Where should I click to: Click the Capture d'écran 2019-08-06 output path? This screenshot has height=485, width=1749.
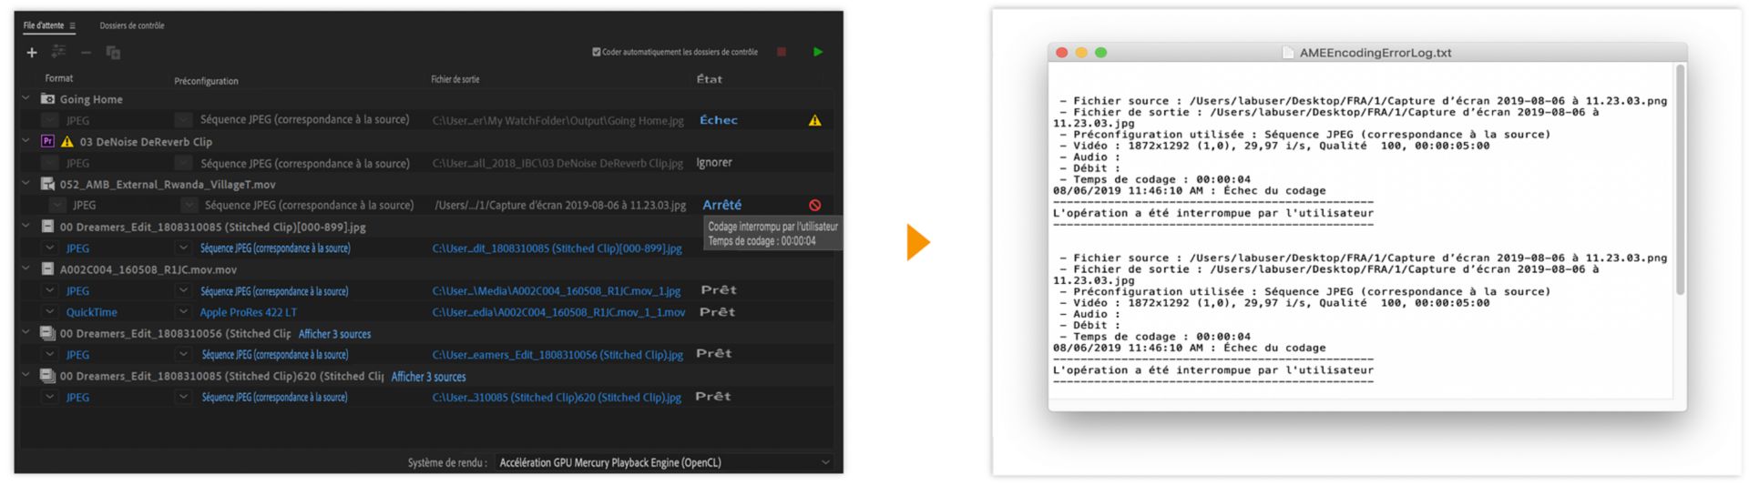(560, 206)
